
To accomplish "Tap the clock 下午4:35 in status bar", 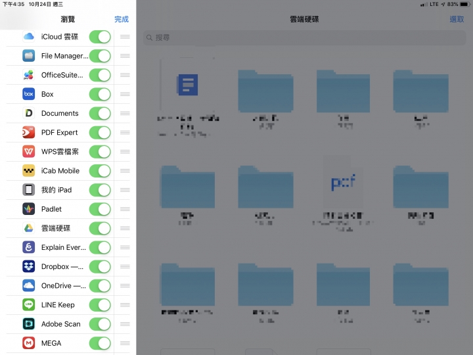I will click(x=14, y=4).
